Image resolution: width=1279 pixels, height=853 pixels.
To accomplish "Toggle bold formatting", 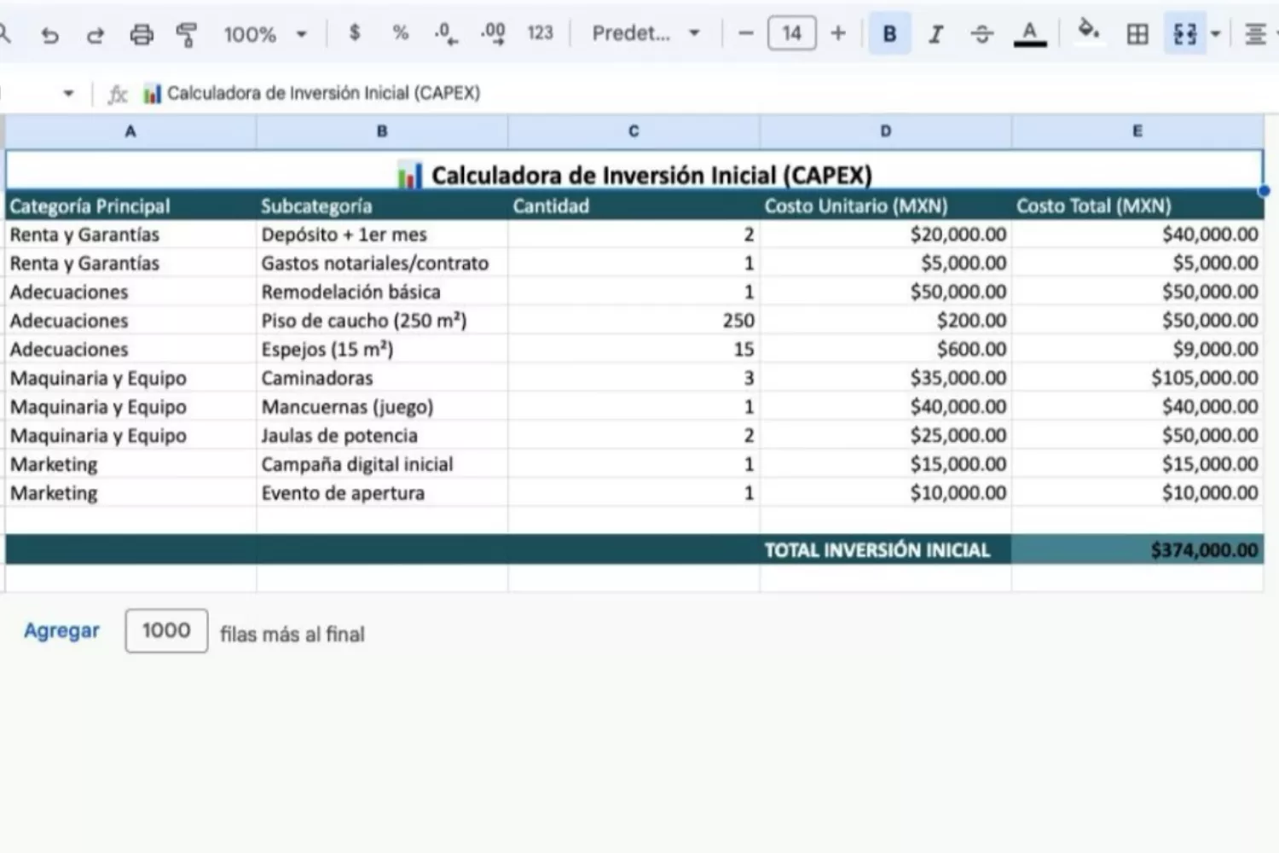I will click(889, 34).
